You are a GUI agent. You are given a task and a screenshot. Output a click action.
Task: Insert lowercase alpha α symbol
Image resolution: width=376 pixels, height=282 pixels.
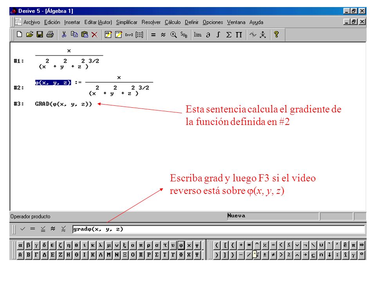click(x=20, y=245)
